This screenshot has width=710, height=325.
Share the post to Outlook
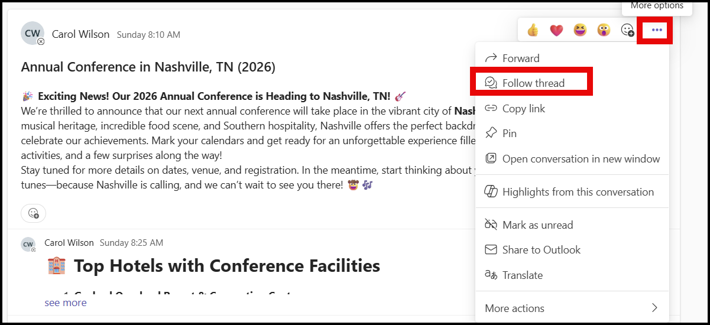(541, 250)
